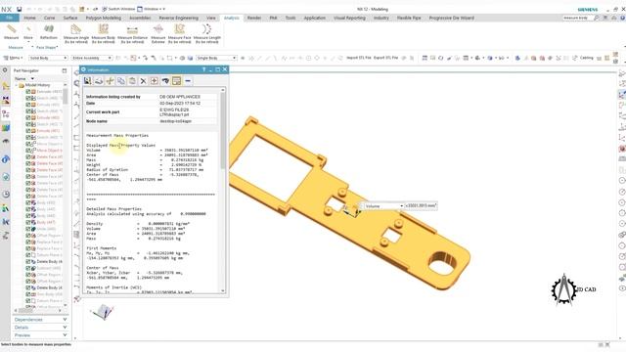626x352 pixels.
Task: Switch to the Assemblies tab
Action: pos(140,18)
